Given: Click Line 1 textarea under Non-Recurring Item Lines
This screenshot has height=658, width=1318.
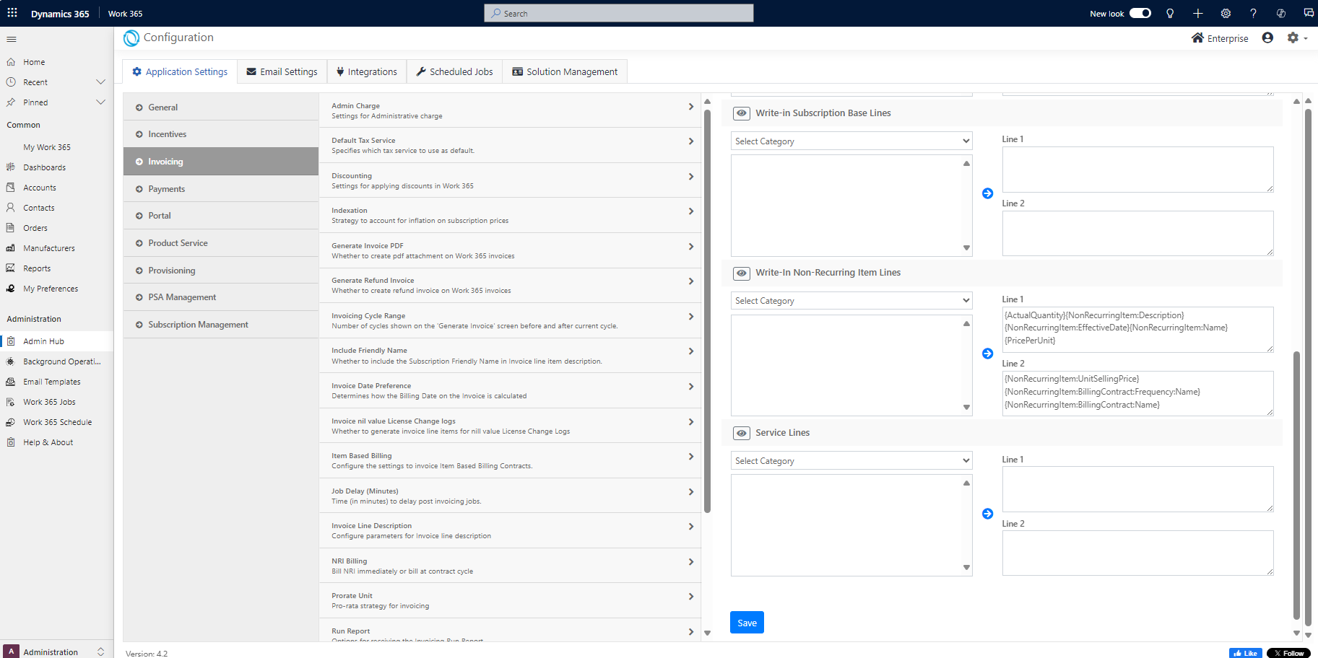Looking at the screenshot, I should coord(1137,330).
